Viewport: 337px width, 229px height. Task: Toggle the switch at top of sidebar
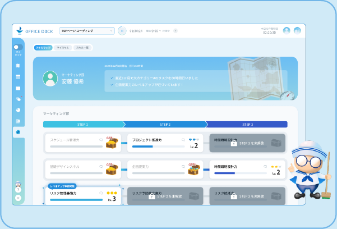pos(18,47)
